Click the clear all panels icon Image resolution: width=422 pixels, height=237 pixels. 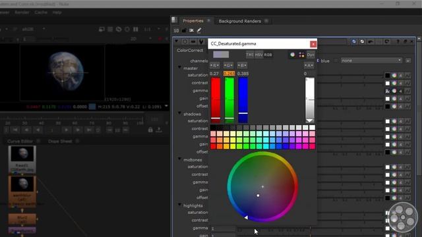coord(191,30)
